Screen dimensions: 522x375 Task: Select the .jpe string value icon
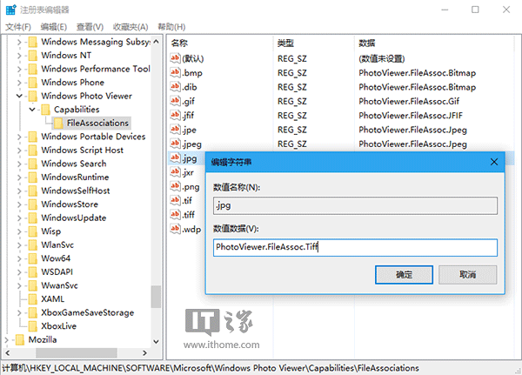tap(175, 130)
